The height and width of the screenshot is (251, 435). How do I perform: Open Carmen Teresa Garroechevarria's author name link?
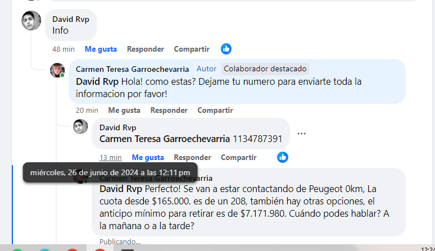[132, 69]
